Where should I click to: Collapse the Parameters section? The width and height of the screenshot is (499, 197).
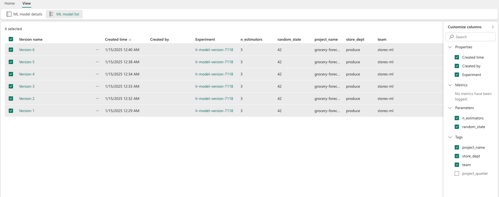[450, 108]
